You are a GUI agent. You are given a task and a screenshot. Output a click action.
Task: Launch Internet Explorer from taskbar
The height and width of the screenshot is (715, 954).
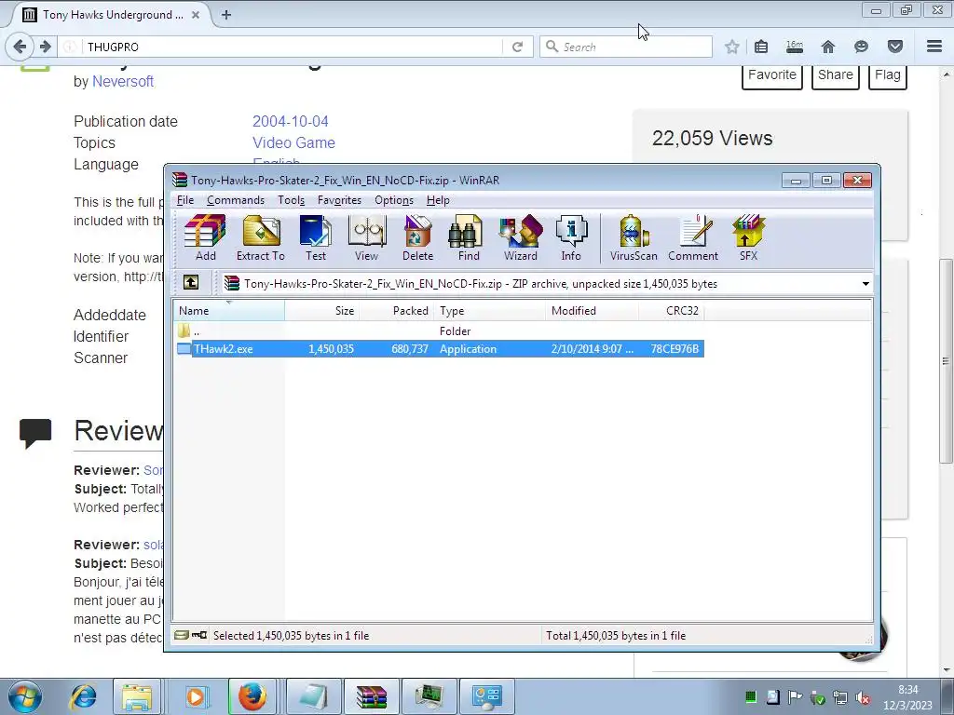tap(83, 696)
